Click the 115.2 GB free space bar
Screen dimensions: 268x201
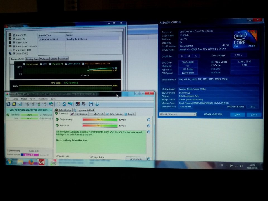[30, 155]
